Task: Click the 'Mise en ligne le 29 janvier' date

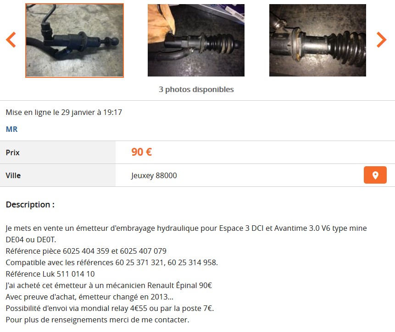Action: 64,112
